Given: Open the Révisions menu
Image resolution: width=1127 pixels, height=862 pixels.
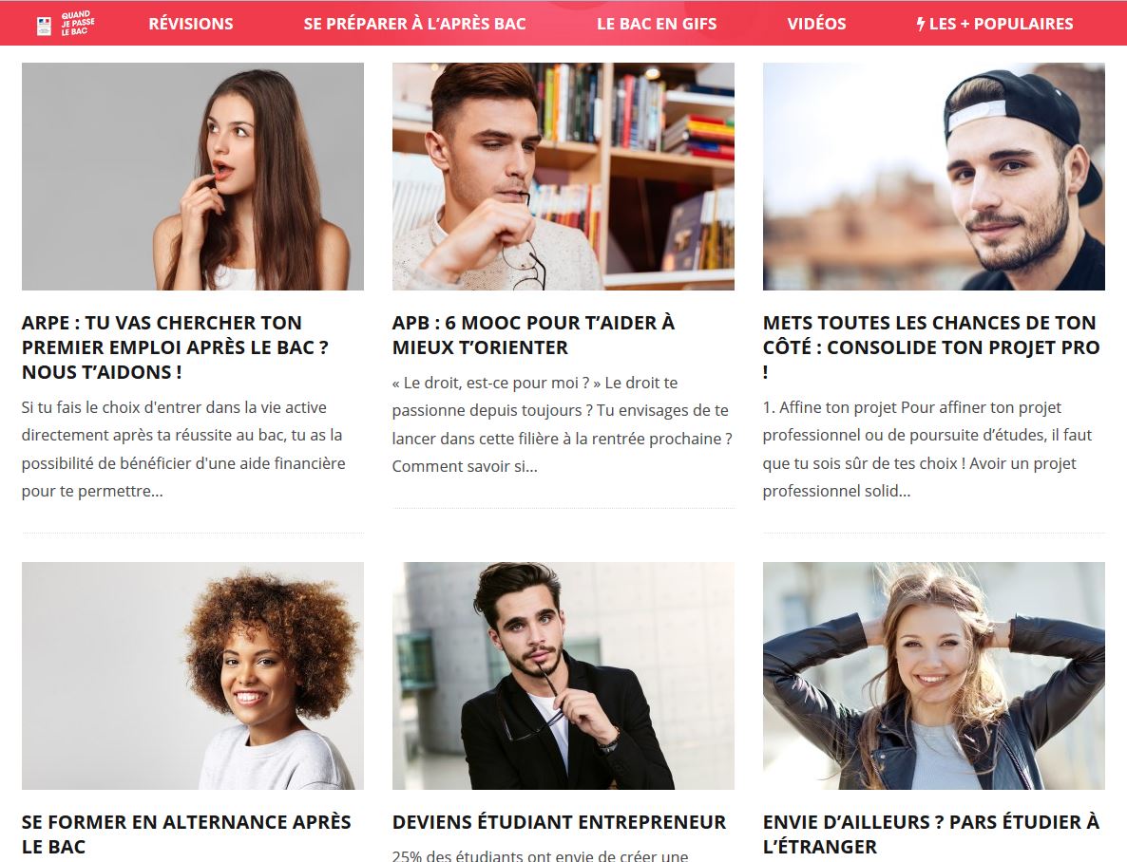Looking at the screenshot, I should [191, 24].
